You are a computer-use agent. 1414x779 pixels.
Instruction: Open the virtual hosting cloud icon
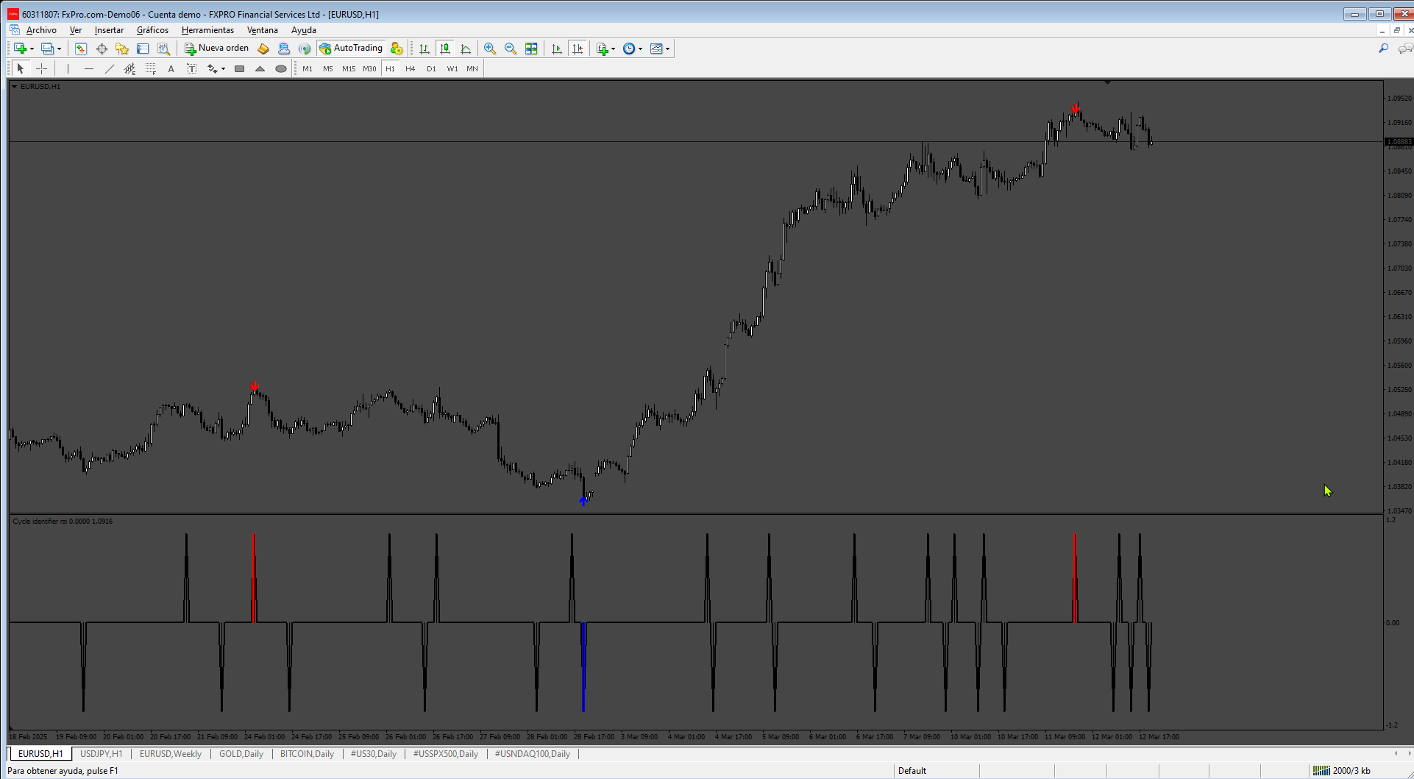tap(284, 49)
